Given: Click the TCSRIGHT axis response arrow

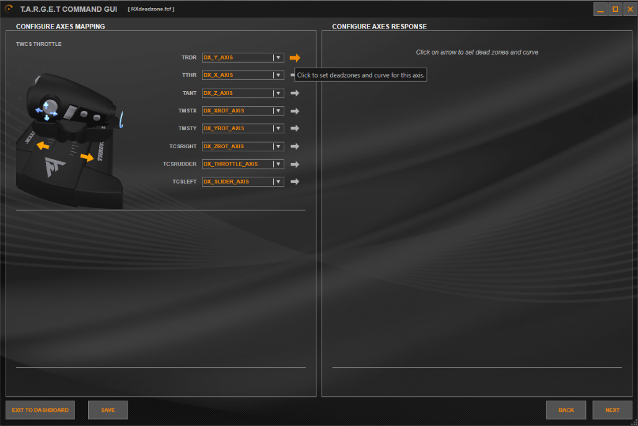Looking at the screenshot, I should tap(295, 146).
